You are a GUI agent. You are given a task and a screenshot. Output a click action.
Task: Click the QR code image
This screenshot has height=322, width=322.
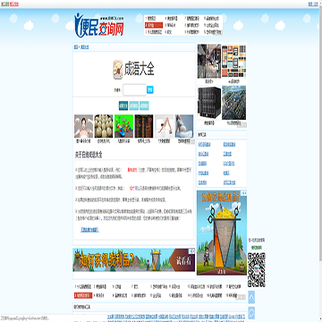[x=257, y=270]
